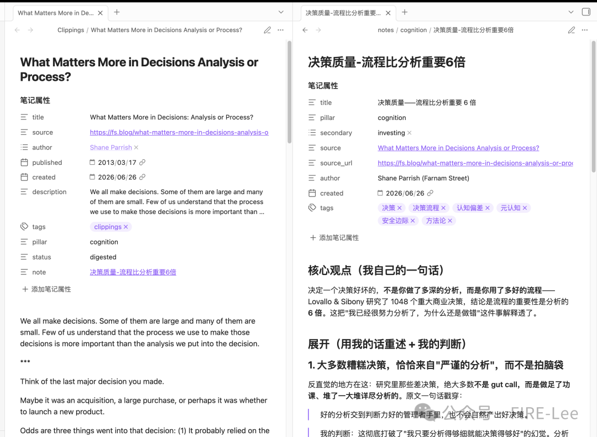Go forward in left pane navigation
The width and height of the screenshot is (597, 437).
pos(30,30)
